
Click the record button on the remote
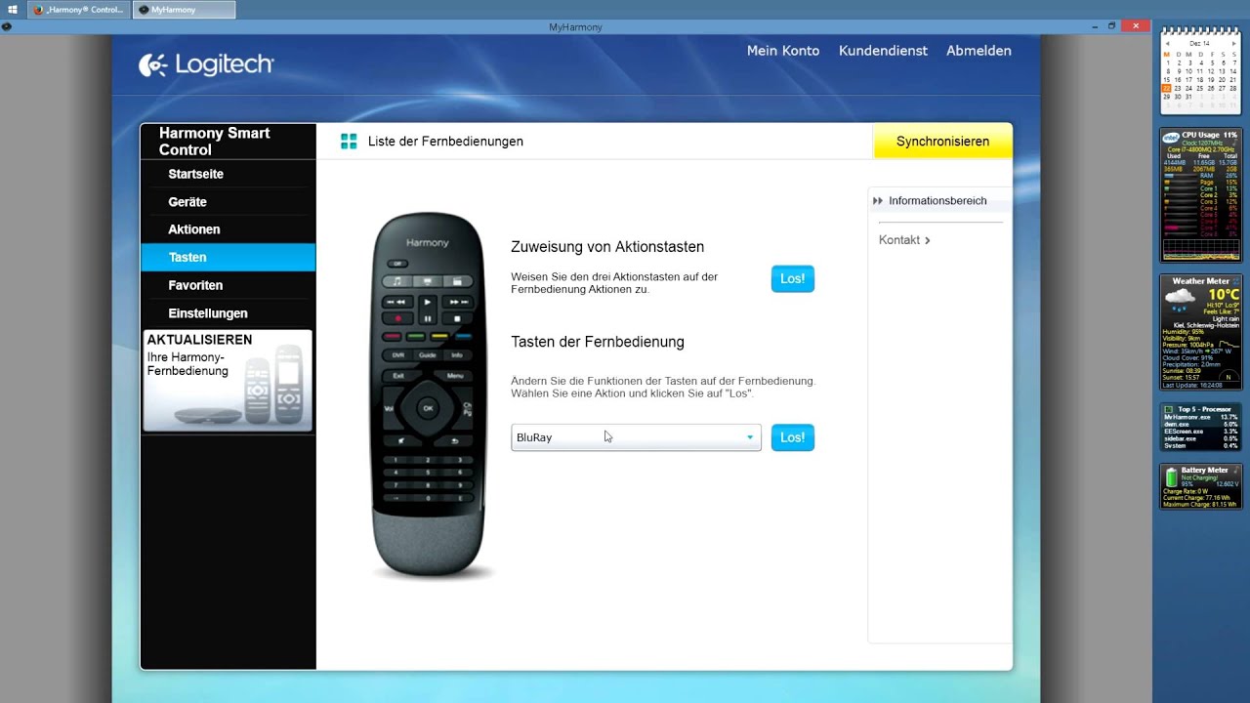[x=397, y=318]
